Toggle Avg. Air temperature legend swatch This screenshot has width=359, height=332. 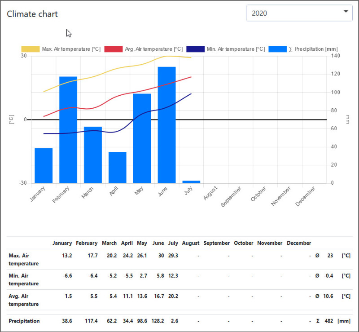(x=113, y=49)
